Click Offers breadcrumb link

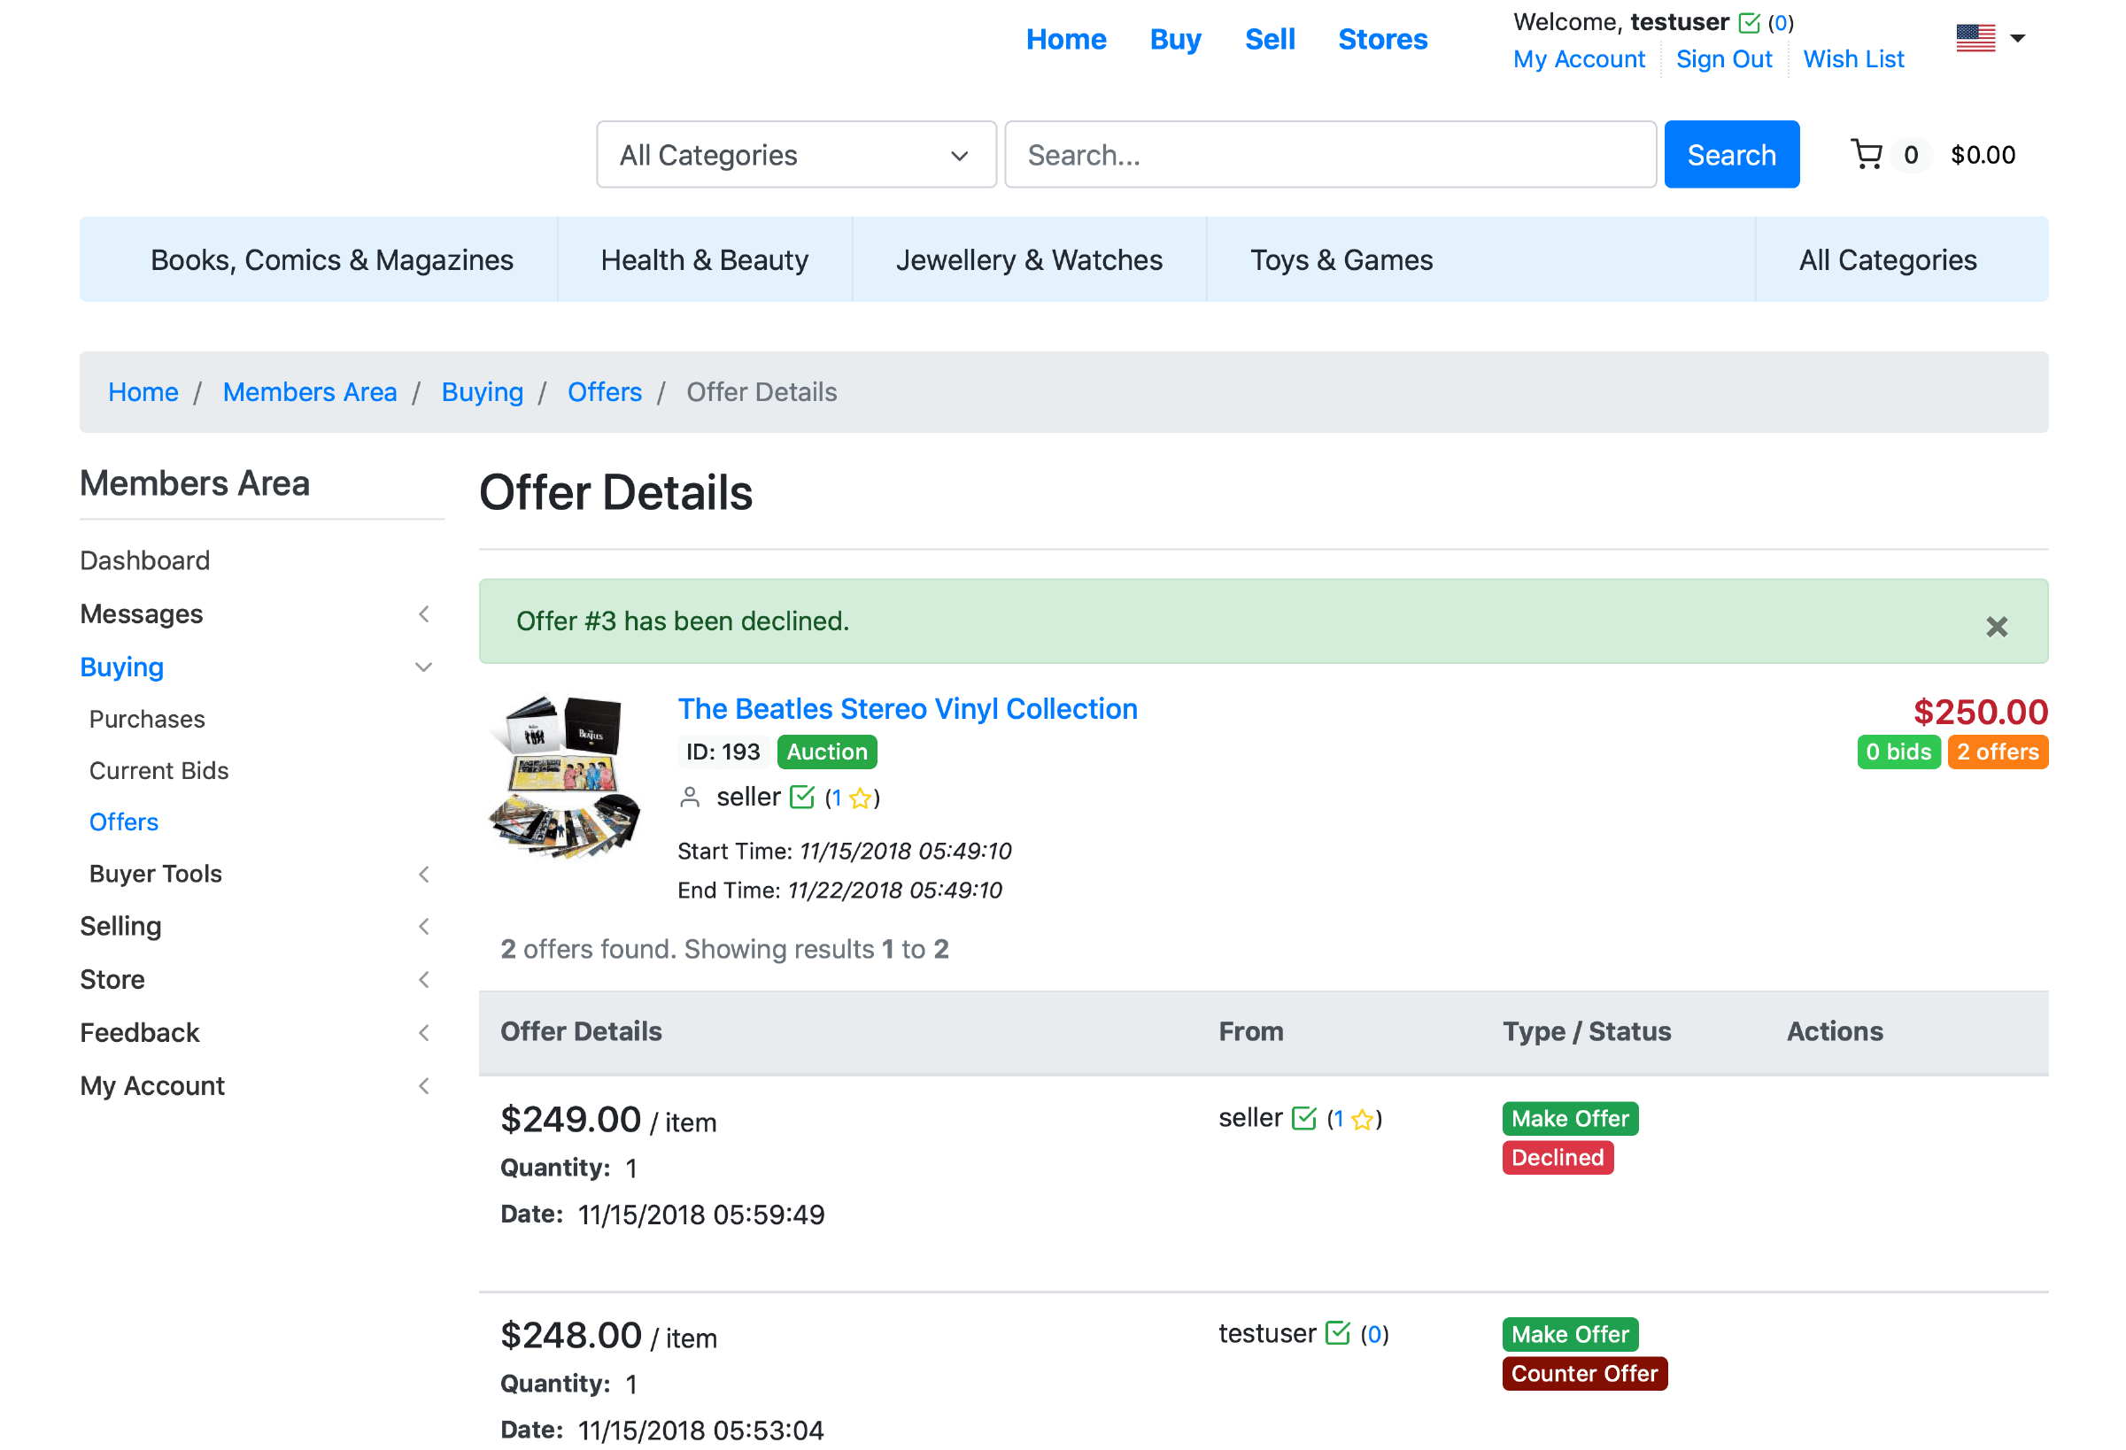pos(605,391)
